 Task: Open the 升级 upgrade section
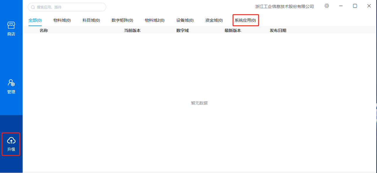tap(11, 144)
